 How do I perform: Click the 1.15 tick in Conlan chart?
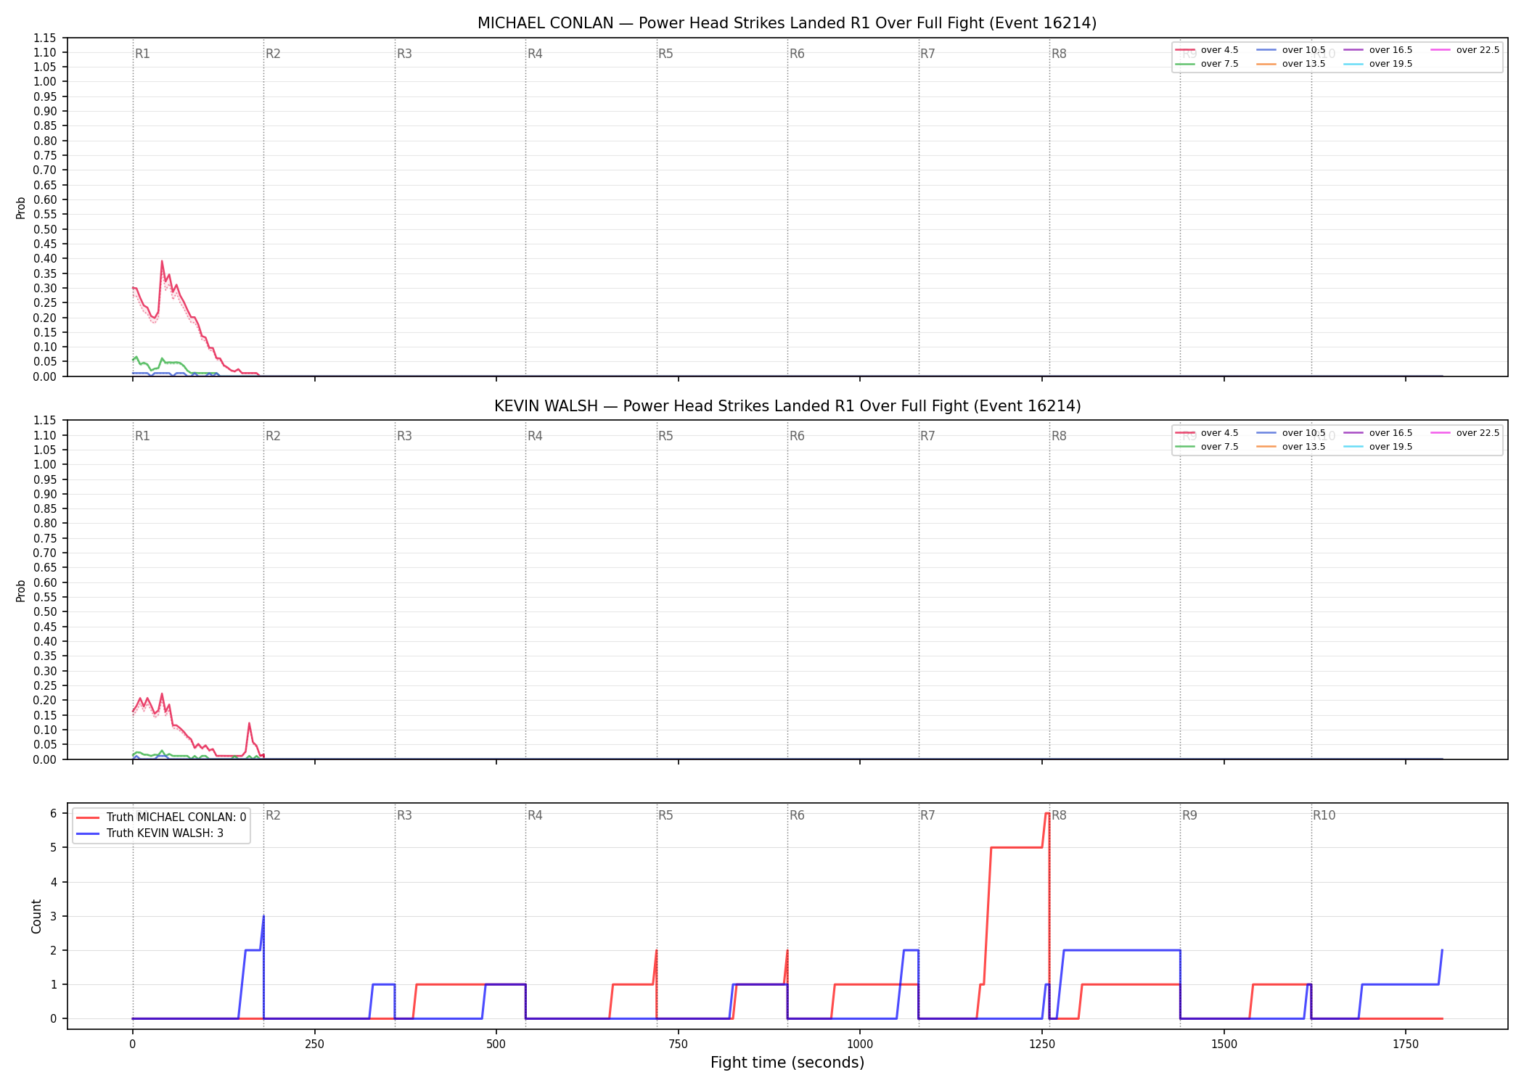(45, 38)
